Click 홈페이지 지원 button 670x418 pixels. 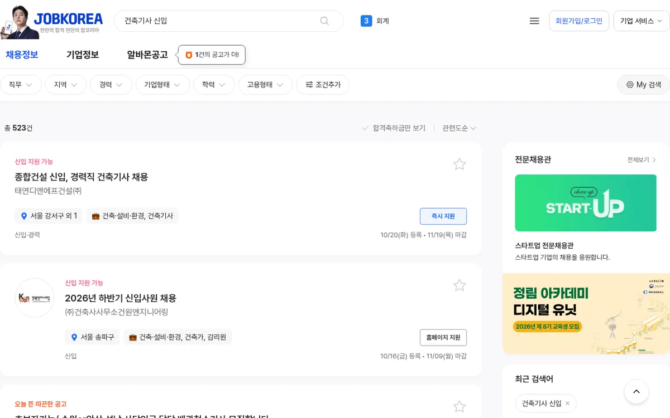[x=443, y=338]
